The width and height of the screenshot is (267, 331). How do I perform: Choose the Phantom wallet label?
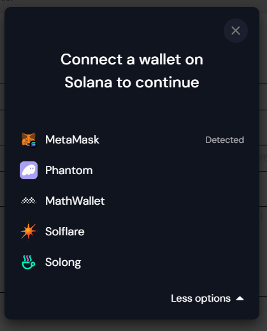(x=69, y=170)
